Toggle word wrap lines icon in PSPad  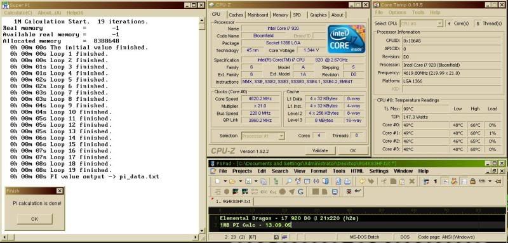pos(426,181)
